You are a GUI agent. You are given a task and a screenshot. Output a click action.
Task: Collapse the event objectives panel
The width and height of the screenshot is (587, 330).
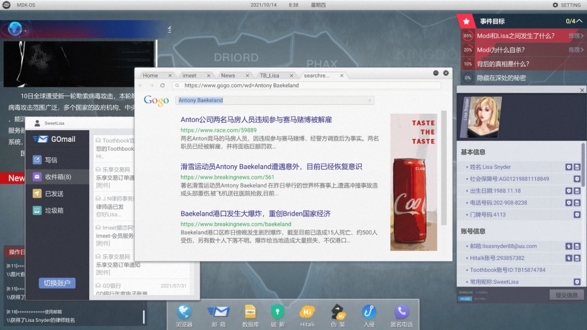(579, 21)
